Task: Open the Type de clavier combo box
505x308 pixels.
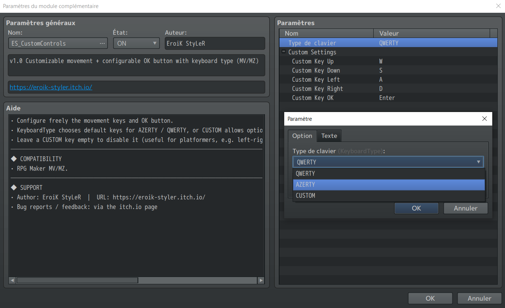Action: 388,162
